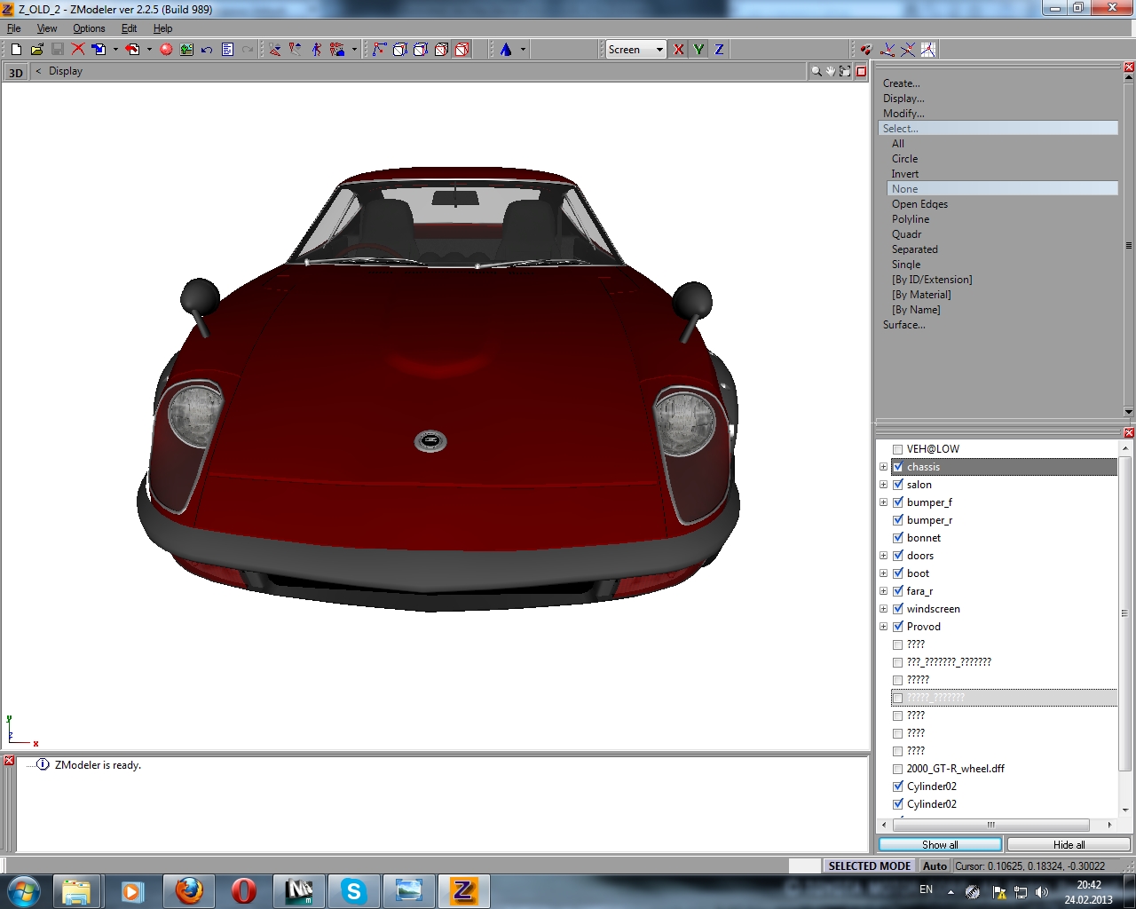Select the viewport pan hand tool
This screenshot has height=909, width=1136.
831,71
